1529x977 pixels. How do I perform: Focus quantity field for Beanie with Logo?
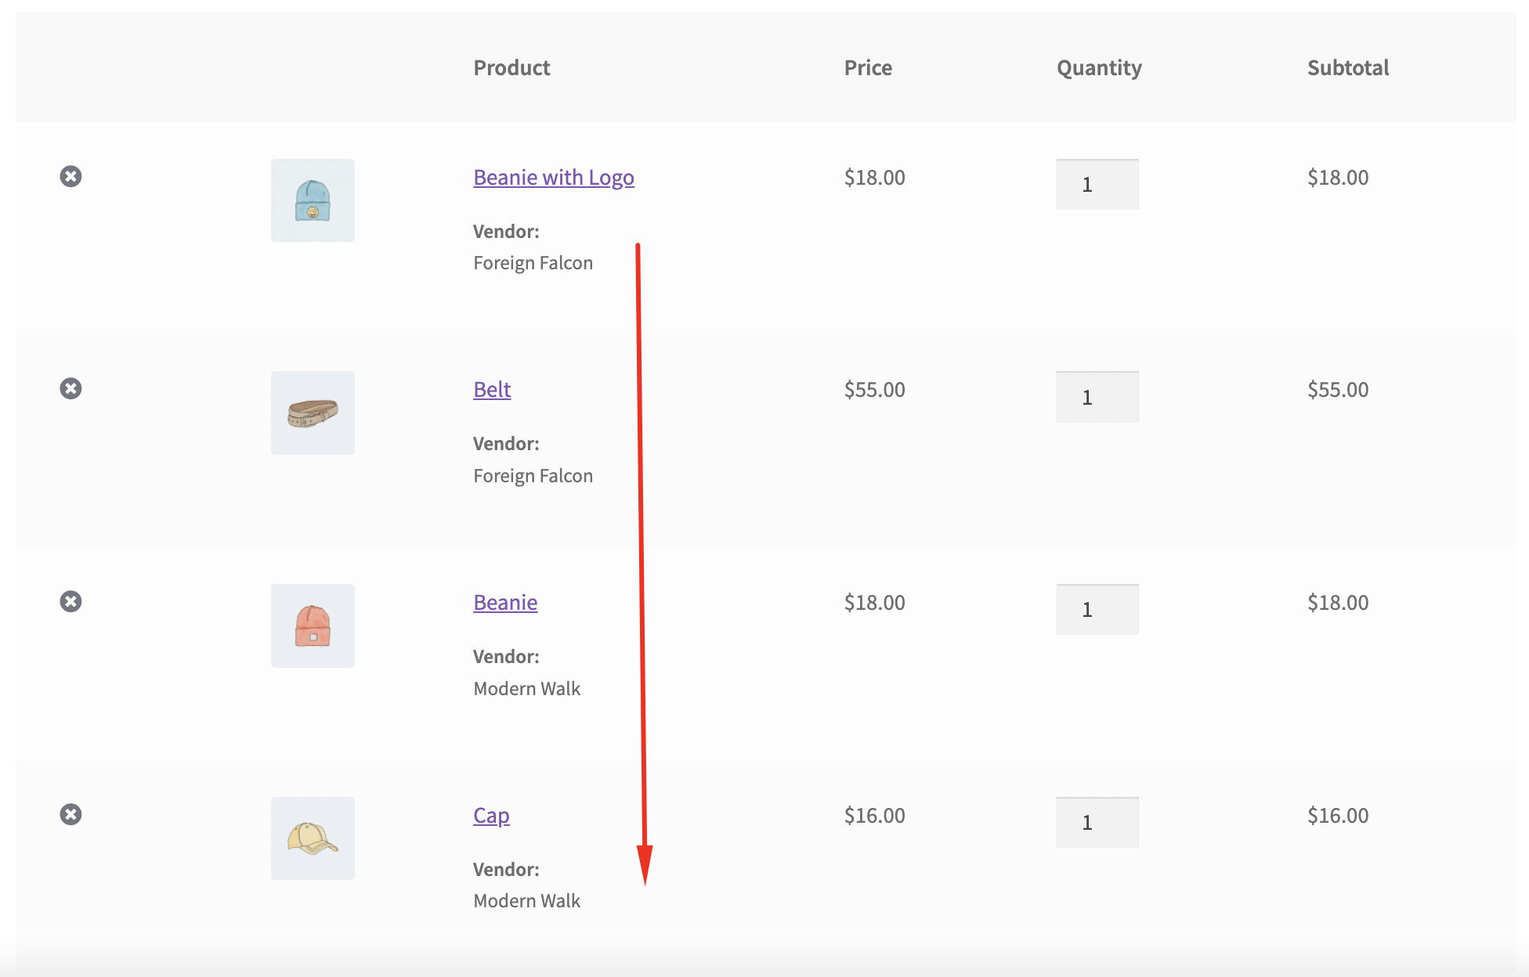click(1097, 185)
